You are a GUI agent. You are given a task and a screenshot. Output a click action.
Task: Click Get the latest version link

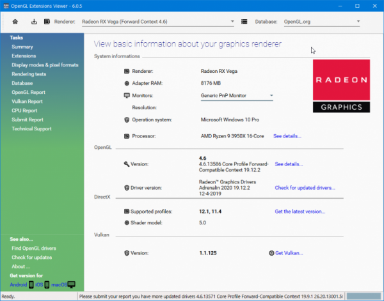click(300, 212)
